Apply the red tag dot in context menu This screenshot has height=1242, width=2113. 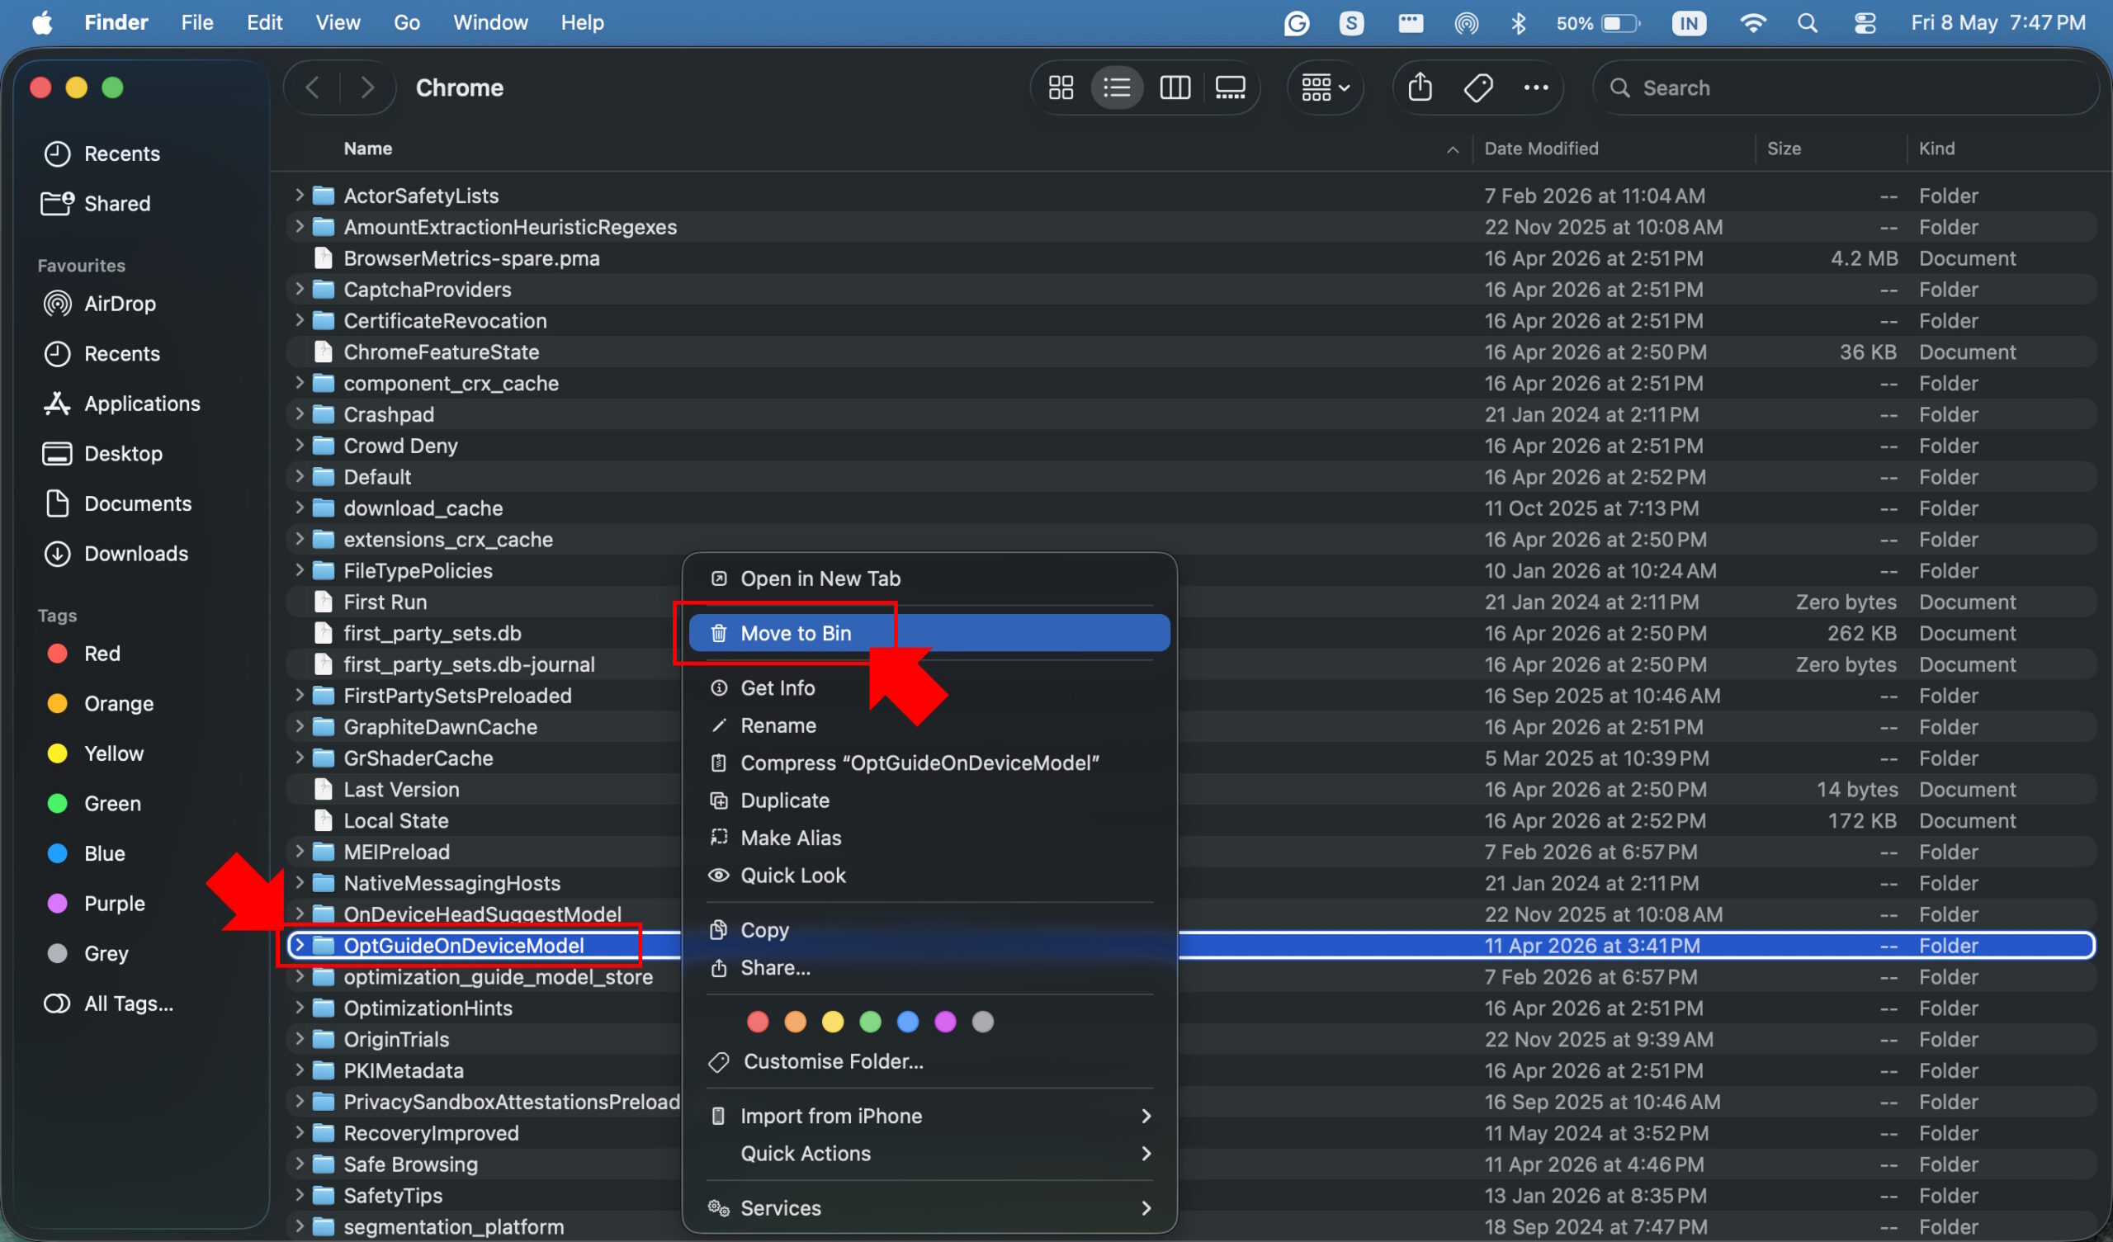pyautogui.click(x=757, y=1022)
